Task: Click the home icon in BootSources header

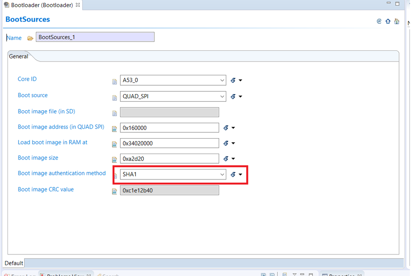Action: pyautogui.click(x=397, y=21)
